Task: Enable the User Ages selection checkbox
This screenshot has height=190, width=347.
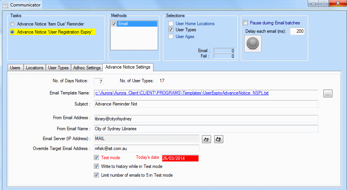Action: click(171, 37)
